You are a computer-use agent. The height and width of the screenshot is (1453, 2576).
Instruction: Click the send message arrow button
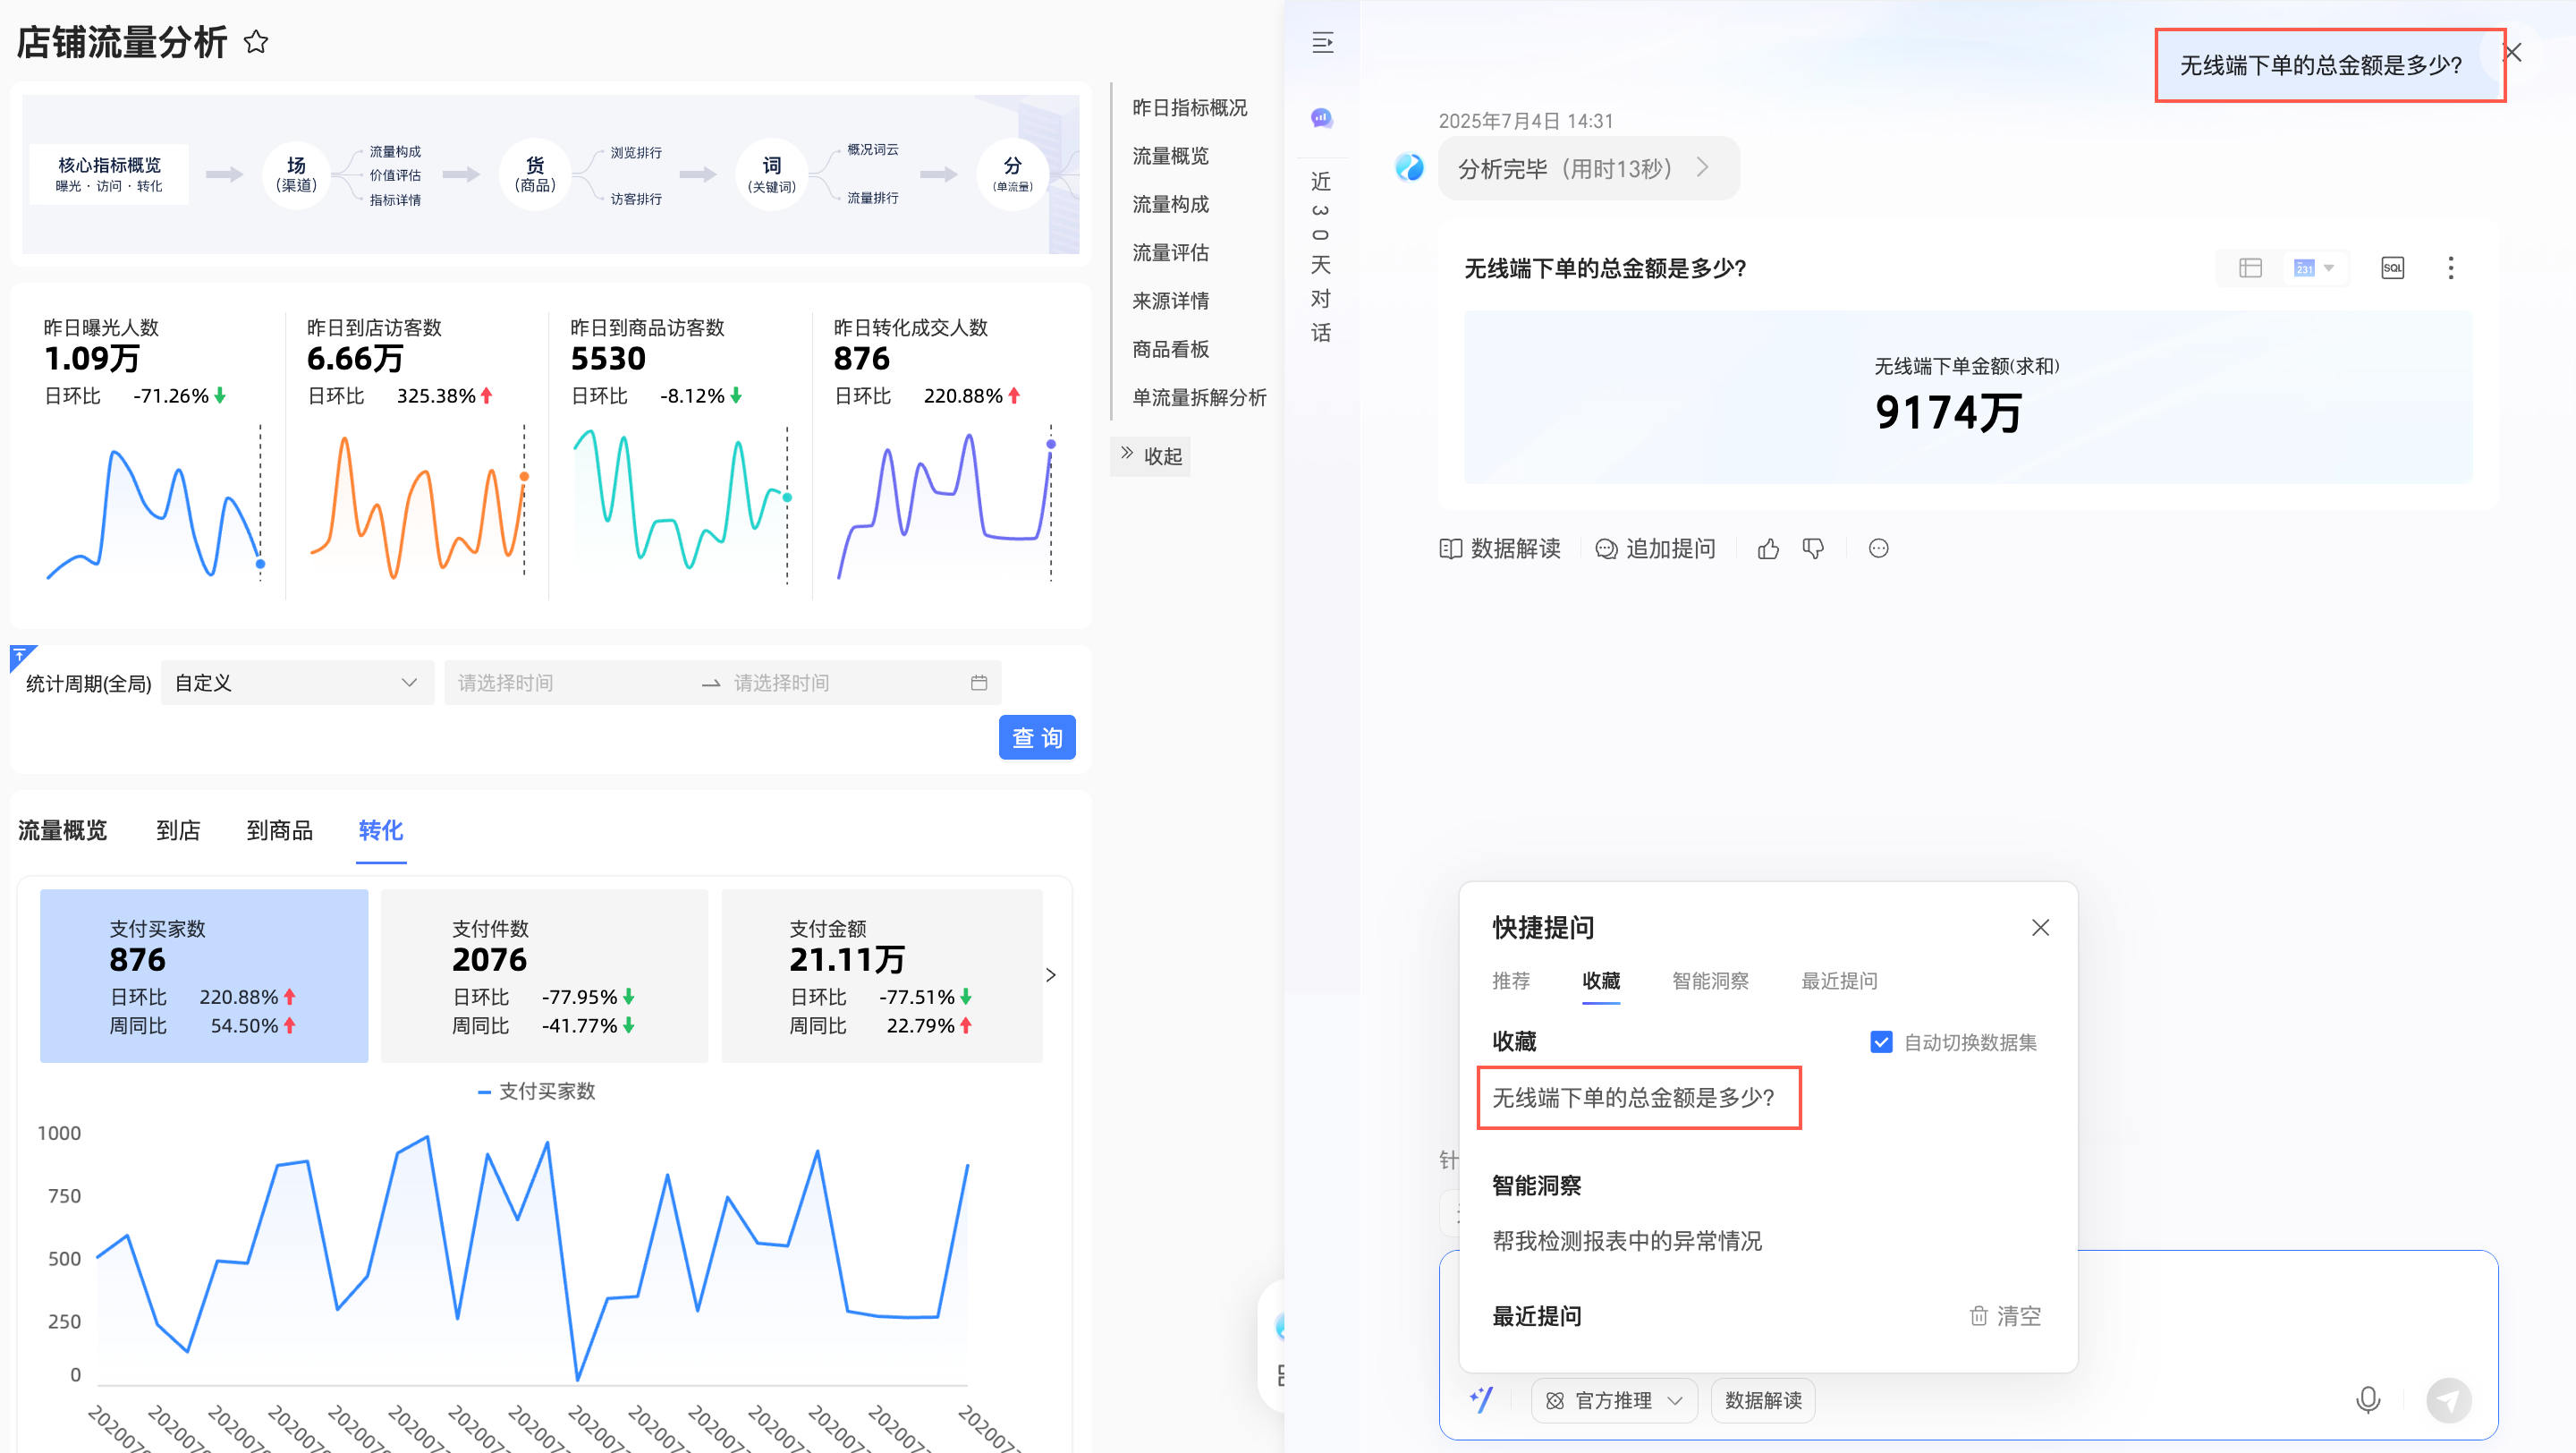click(2448, 1399)
